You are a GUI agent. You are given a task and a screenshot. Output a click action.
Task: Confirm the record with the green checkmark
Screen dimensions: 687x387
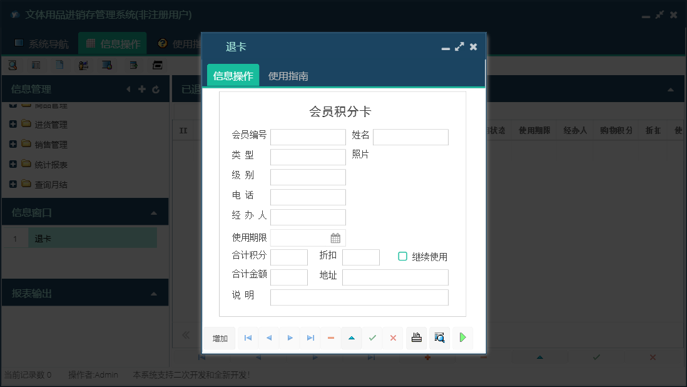pyautogui.click(x=372, y=338)
